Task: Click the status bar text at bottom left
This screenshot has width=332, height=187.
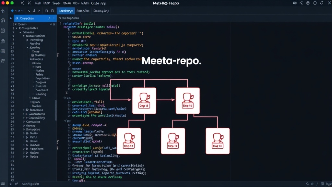Action: [30, 184]
